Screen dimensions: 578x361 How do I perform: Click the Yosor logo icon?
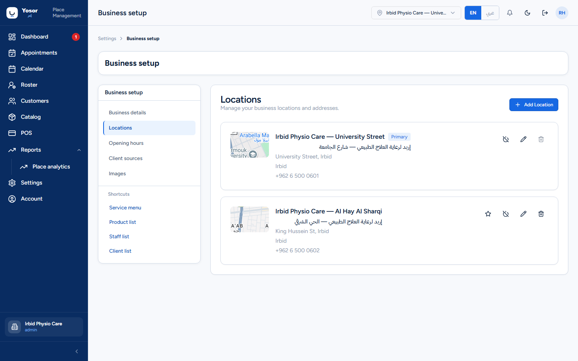coord(12,13)
